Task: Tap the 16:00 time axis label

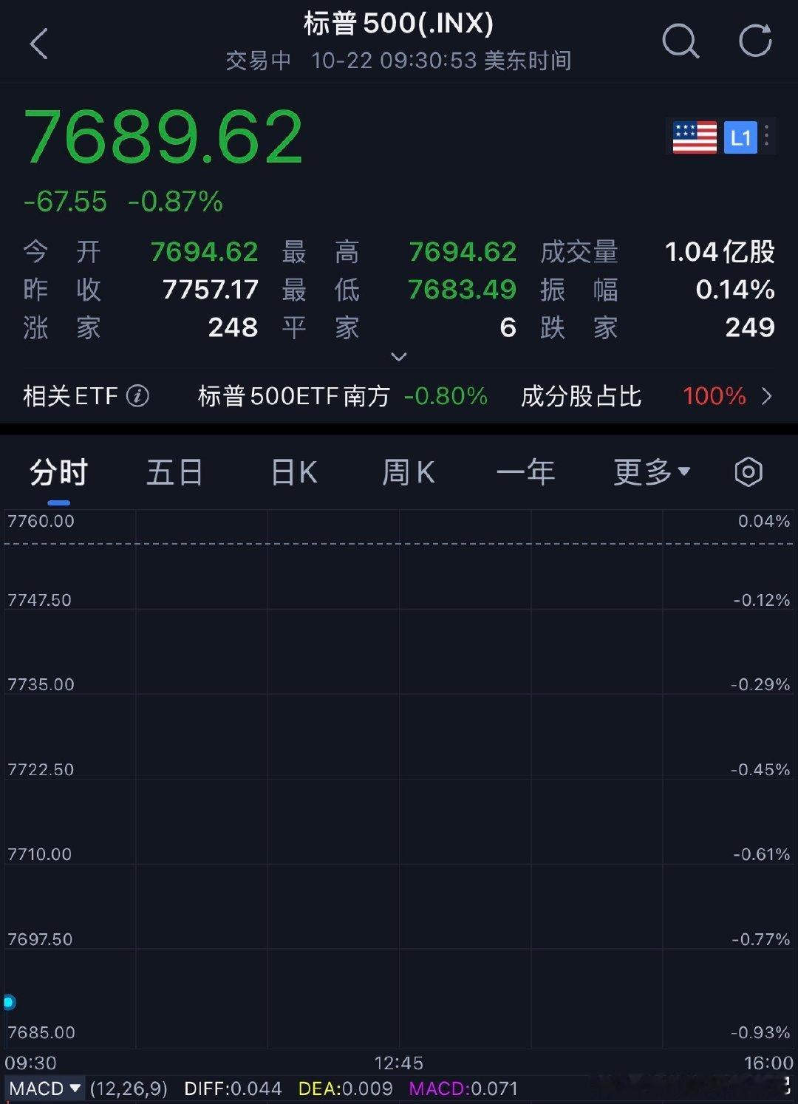Action: (768, 1063)
